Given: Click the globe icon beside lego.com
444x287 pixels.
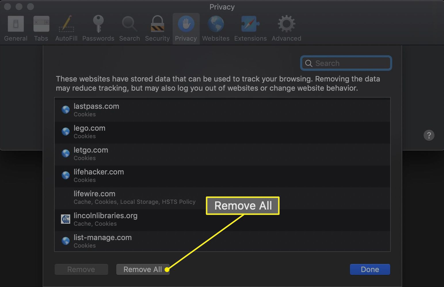Looking at the screenshot, I should (66, 132).
